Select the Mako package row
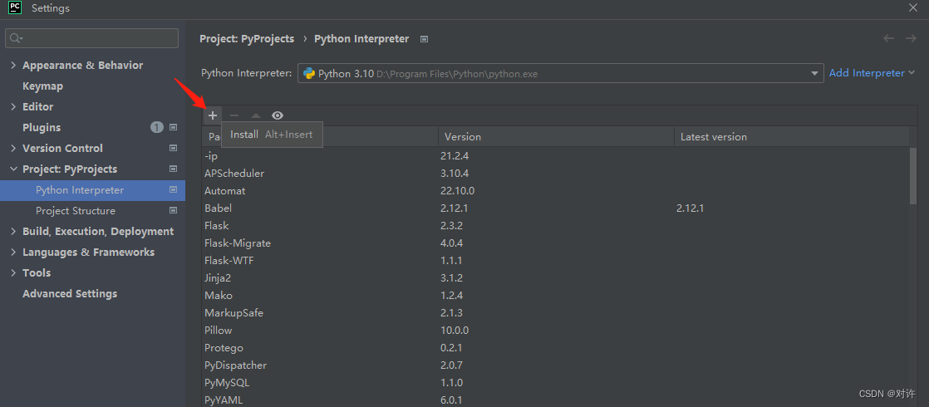Screen dimensions: 929x407 (555, 295)
